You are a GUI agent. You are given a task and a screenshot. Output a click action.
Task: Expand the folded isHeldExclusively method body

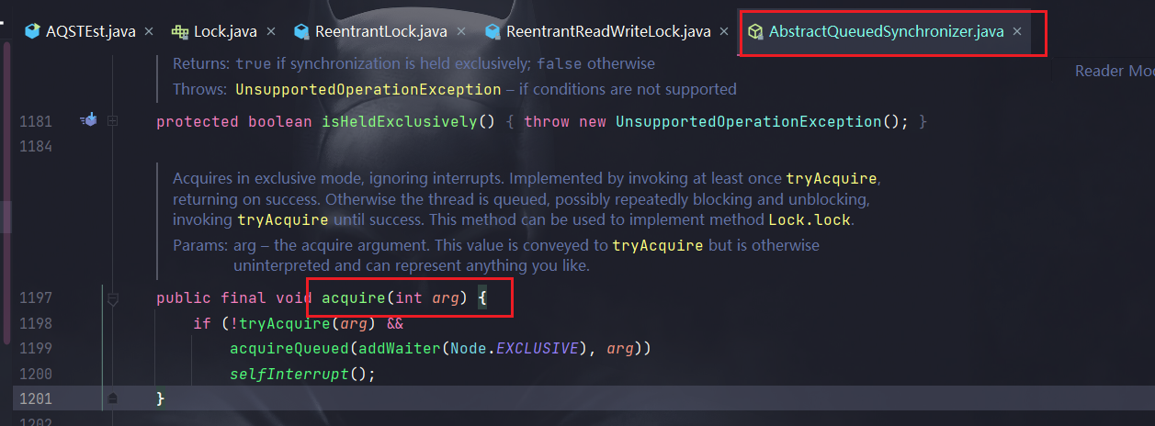[x=113, y=120]
